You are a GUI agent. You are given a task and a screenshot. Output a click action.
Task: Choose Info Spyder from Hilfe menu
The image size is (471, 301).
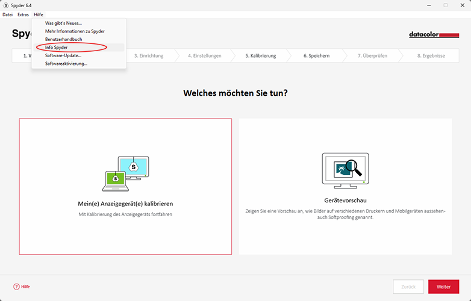coord(57,47)
